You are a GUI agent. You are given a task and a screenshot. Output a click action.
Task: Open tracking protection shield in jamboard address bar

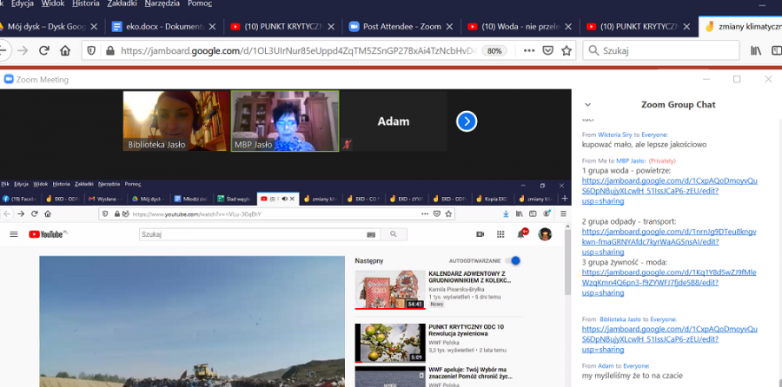(91, 50)
